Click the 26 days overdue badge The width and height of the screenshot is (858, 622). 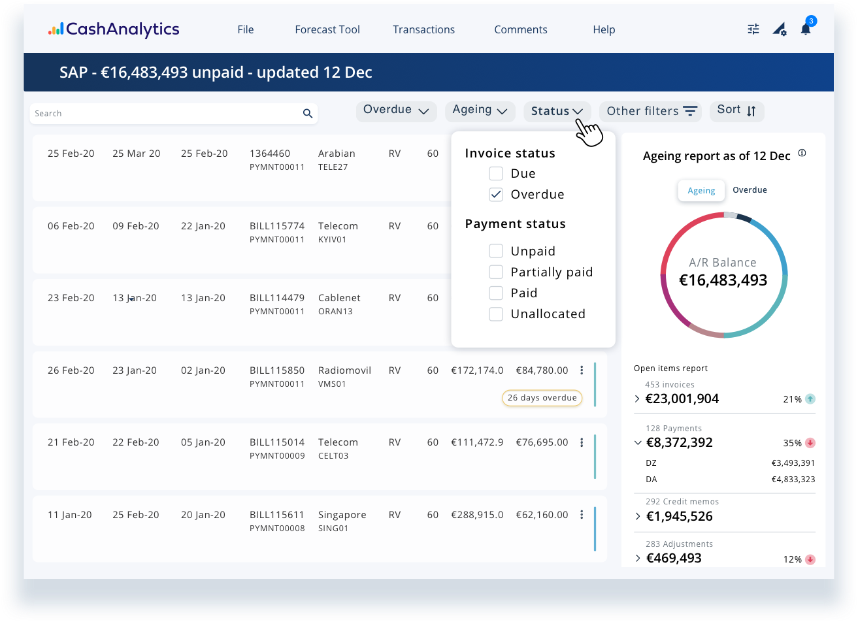(x=542, y=398)
